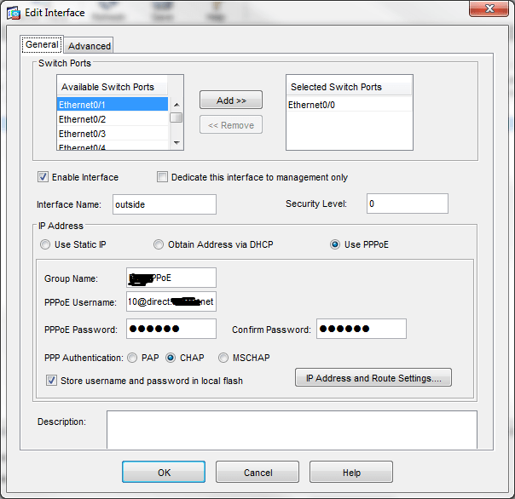The image size is (515, 499).
Task: Select Obtain Address via DHCP
Action: pos(159,244)
